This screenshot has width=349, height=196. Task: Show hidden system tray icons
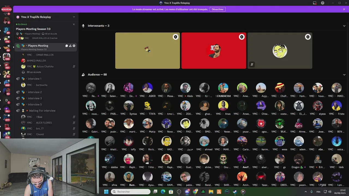point(306,192)
